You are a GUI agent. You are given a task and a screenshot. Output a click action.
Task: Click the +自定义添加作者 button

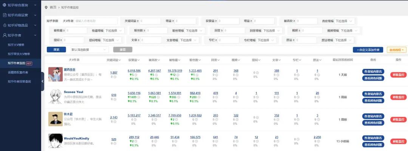pyautogui.click(x=368, y=50)
